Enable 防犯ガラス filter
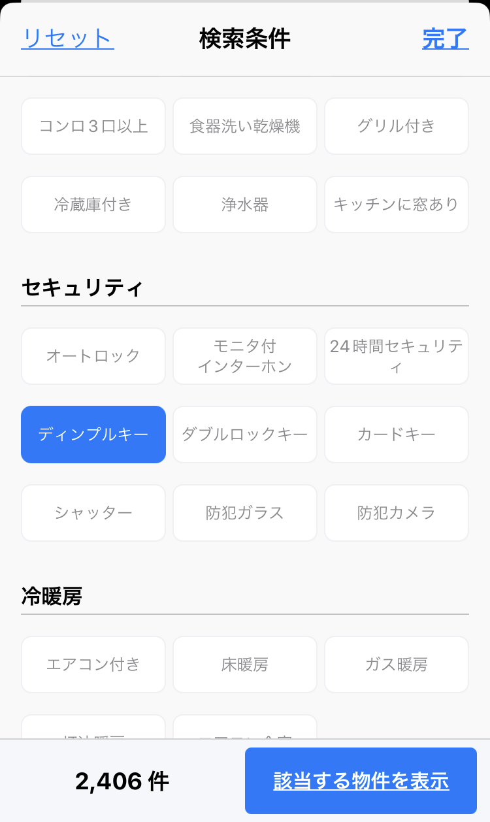The height and width of the screenshot is (822, 490). pos(245,513)
